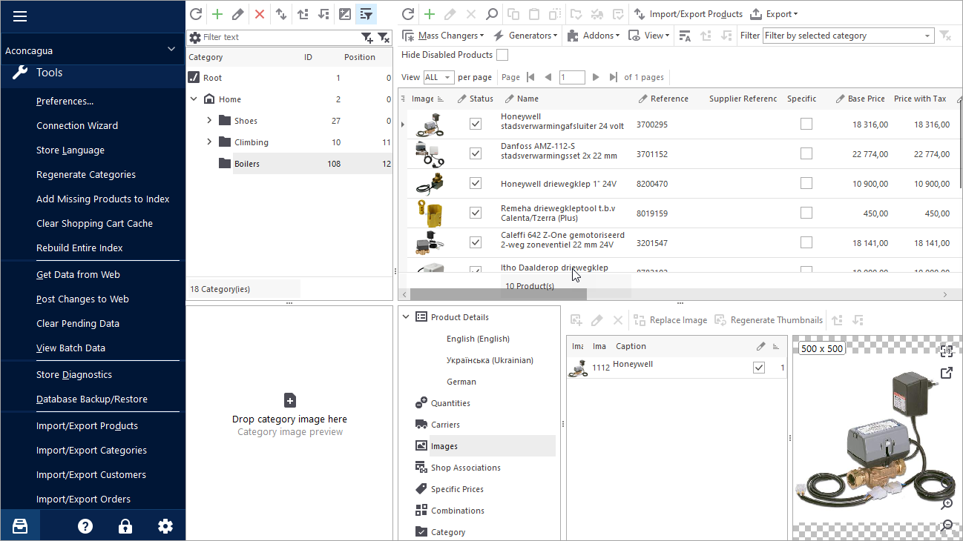963x541 pixels.
Task: Click the products horizontal scrollbar
Action: 497,294
